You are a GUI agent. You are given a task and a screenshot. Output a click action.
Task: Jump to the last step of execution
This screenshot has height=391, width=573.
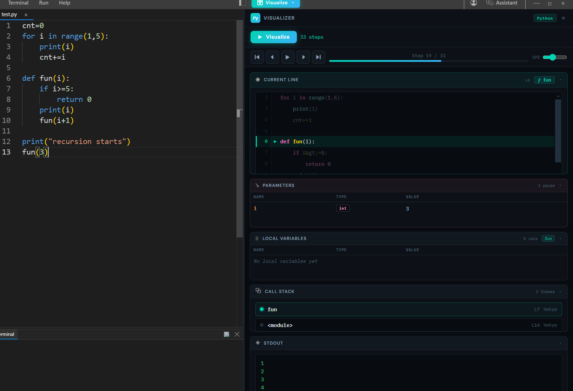[319, 57]
